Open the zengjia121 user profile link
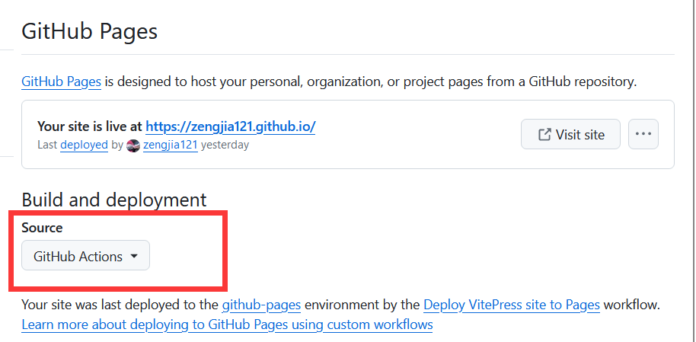Viewport: 696px width, 342px height. (x=170, y=145)
